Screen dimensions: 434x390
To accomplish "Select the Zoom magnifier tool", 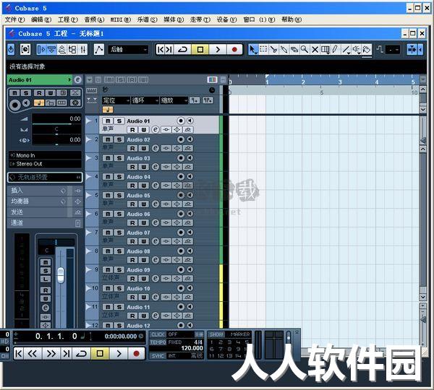I will [x=305, y=50].
